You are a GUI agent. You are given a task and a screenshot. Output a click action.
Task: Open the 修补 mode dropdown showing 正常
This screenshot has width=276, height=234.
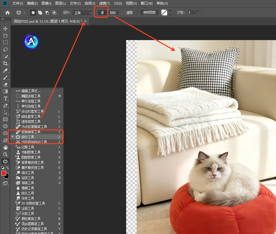(83, 13)
